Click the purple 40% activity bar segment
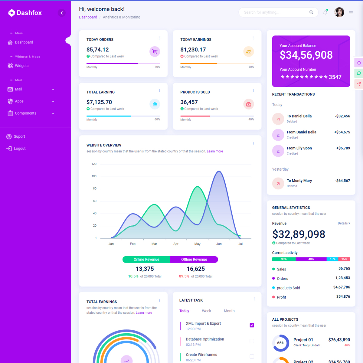The image size is (363, 363). click(x=311, y=259)
